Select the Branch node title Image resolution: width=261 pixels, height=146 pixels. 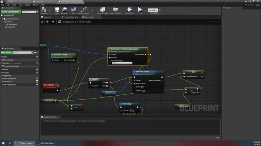(x=95, y=79)
